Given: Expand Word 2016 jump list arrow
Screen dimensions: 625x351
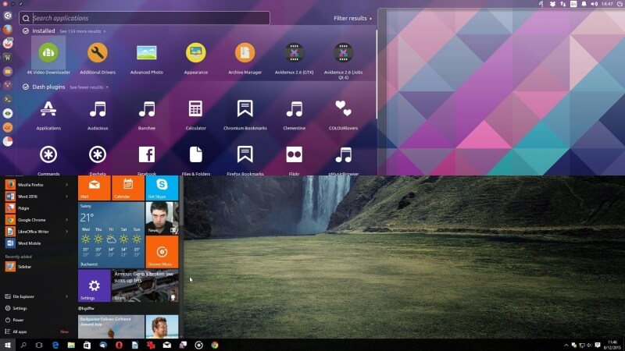Looking at the screenshot, I should (x=66, y=197).
